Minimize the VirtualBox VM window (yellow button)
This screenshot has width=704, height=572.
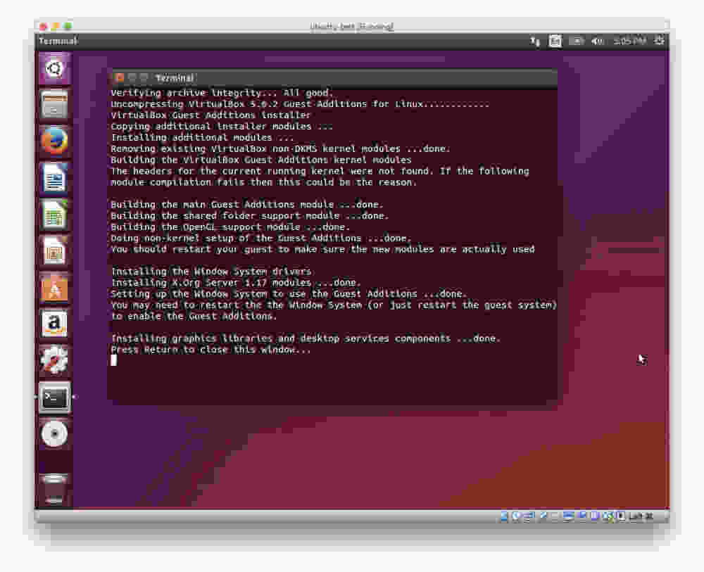tap(56, 27)
